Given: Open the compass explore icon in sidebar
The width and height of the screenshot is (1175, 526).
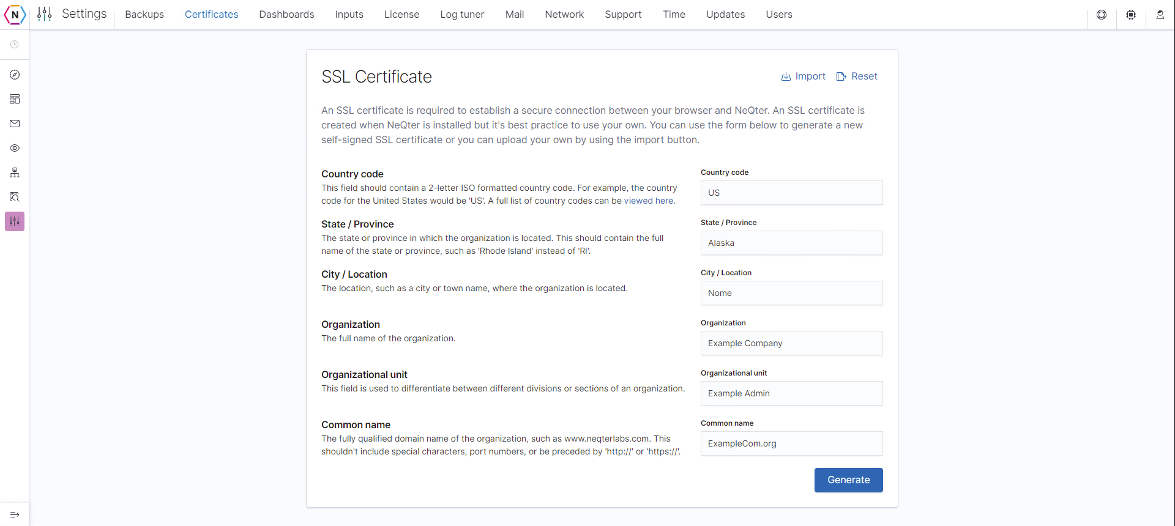Looking at the screenshot, I should [x=15, y=75].
